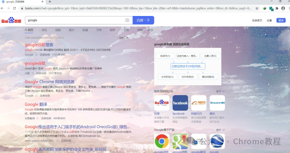Open the facebook company thumbnail
This screenshot has width=290, height=153.
[180, 103]
